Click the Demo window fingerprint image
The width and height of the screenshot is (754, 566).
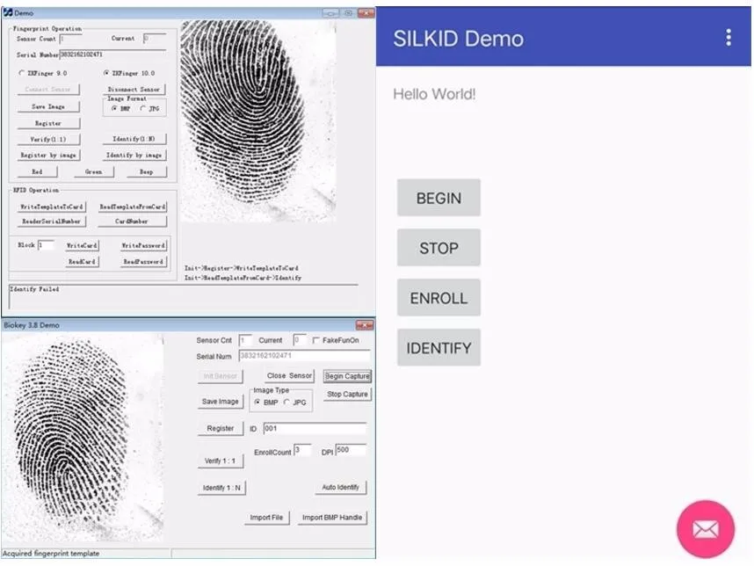pyautogui.click(x=258, y=121)
